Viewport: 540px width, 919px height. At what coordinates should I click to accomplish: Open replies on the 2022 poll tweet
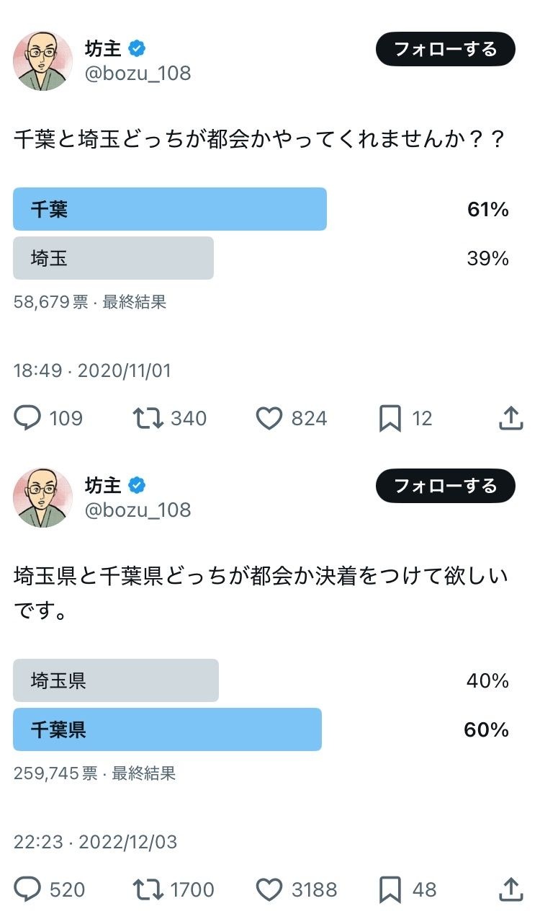point(28,889)
